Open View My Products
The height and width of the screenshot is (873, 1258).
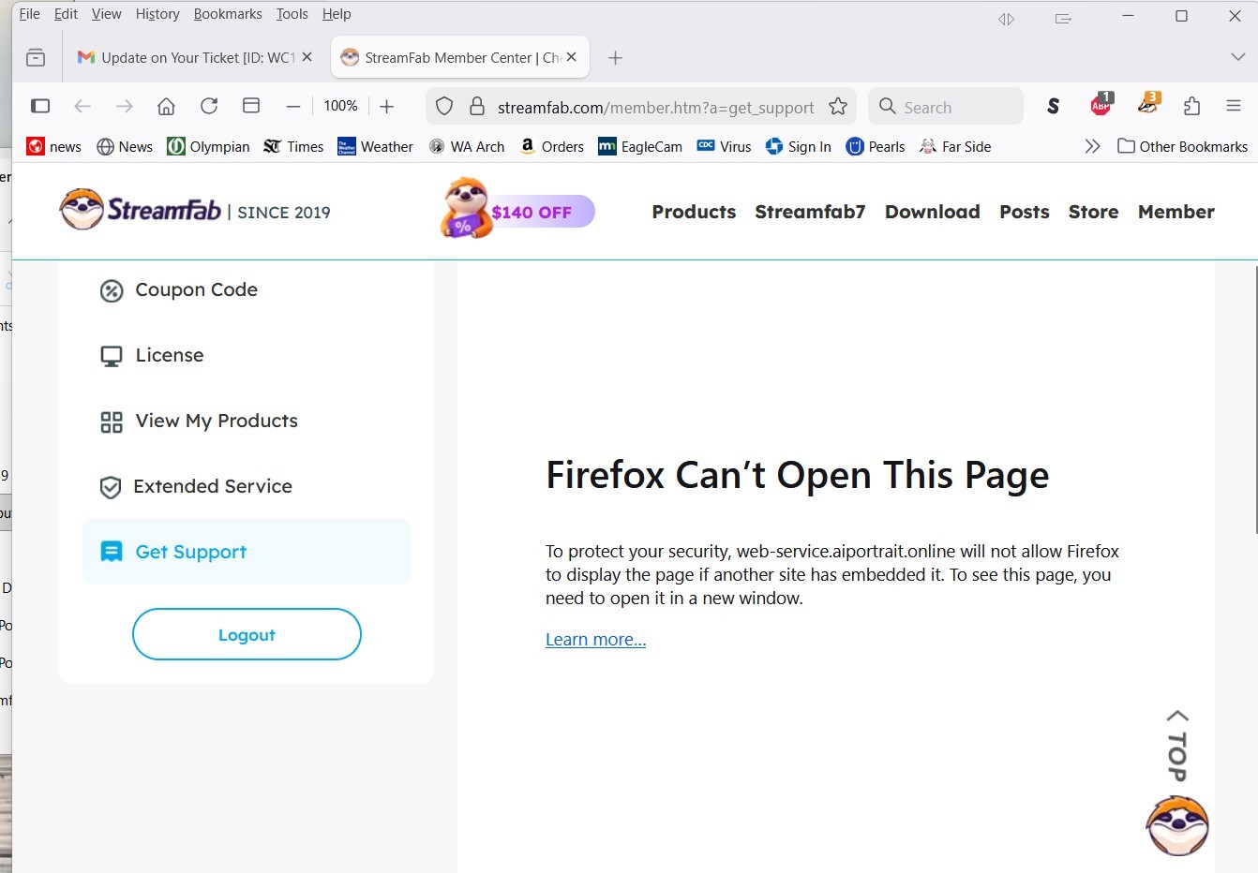coord(247,422)
